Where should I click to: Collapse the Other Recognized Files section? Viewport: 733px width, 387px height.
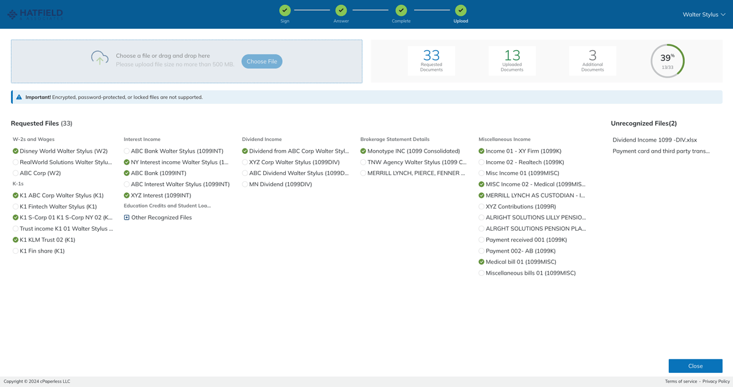tap(125, 217)
